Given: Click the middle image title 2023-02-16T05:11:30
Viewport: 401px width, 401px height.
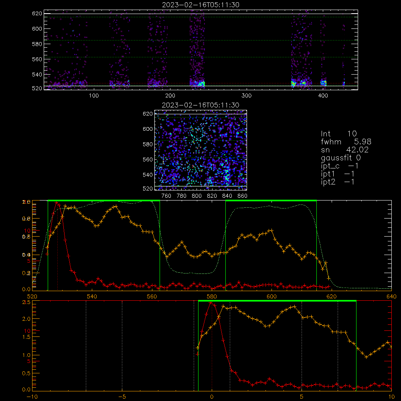Looking at the screenshot, I should 200,105.
